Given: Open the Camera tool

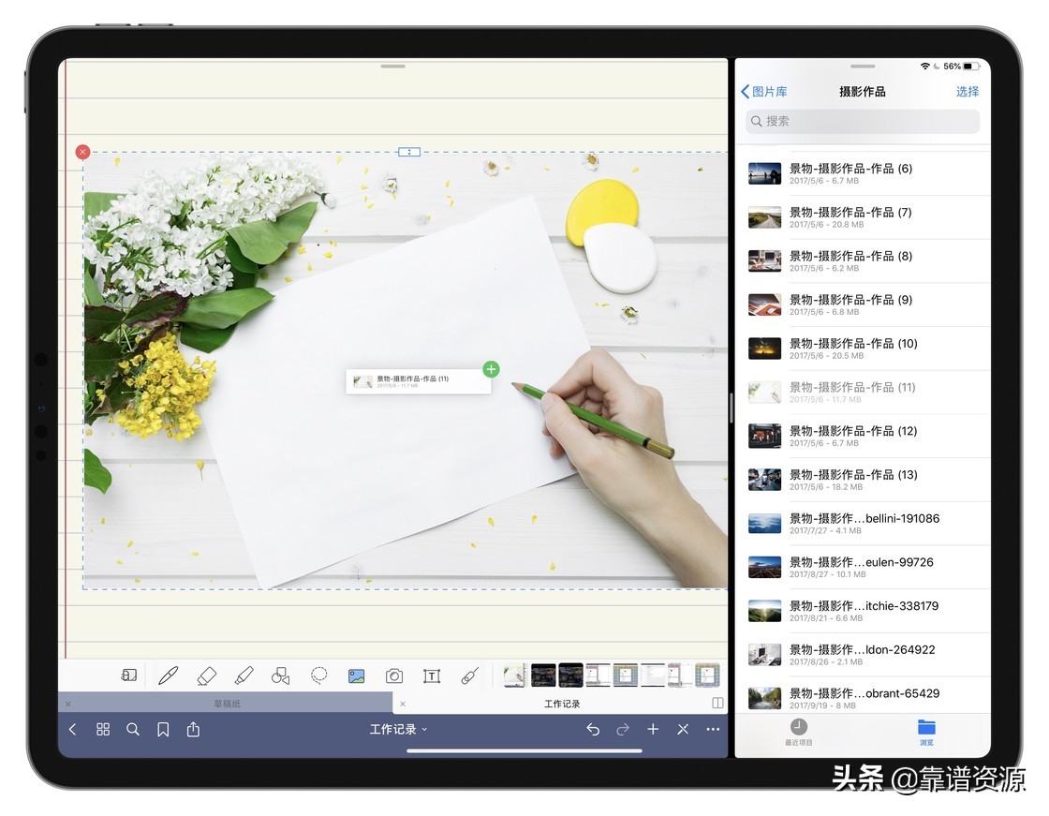Looking at the screenshot, I should [x=394, y=675].
